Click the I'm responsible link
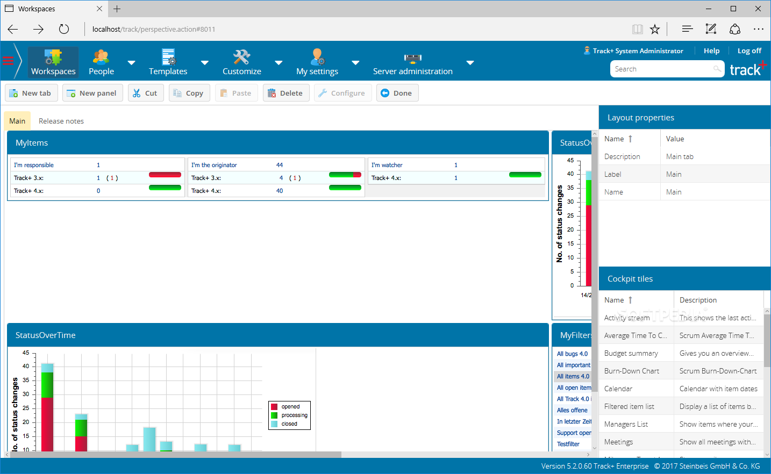771x474 pixels. click(34, 165)
